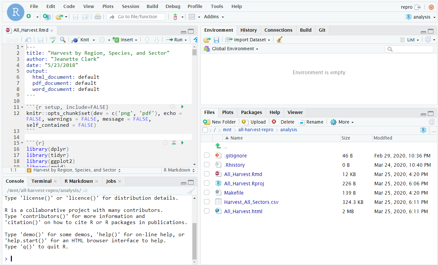Click the Find/Replace magnifier icon in editor
Screen dimensions: 438x265
coord(63,40)
